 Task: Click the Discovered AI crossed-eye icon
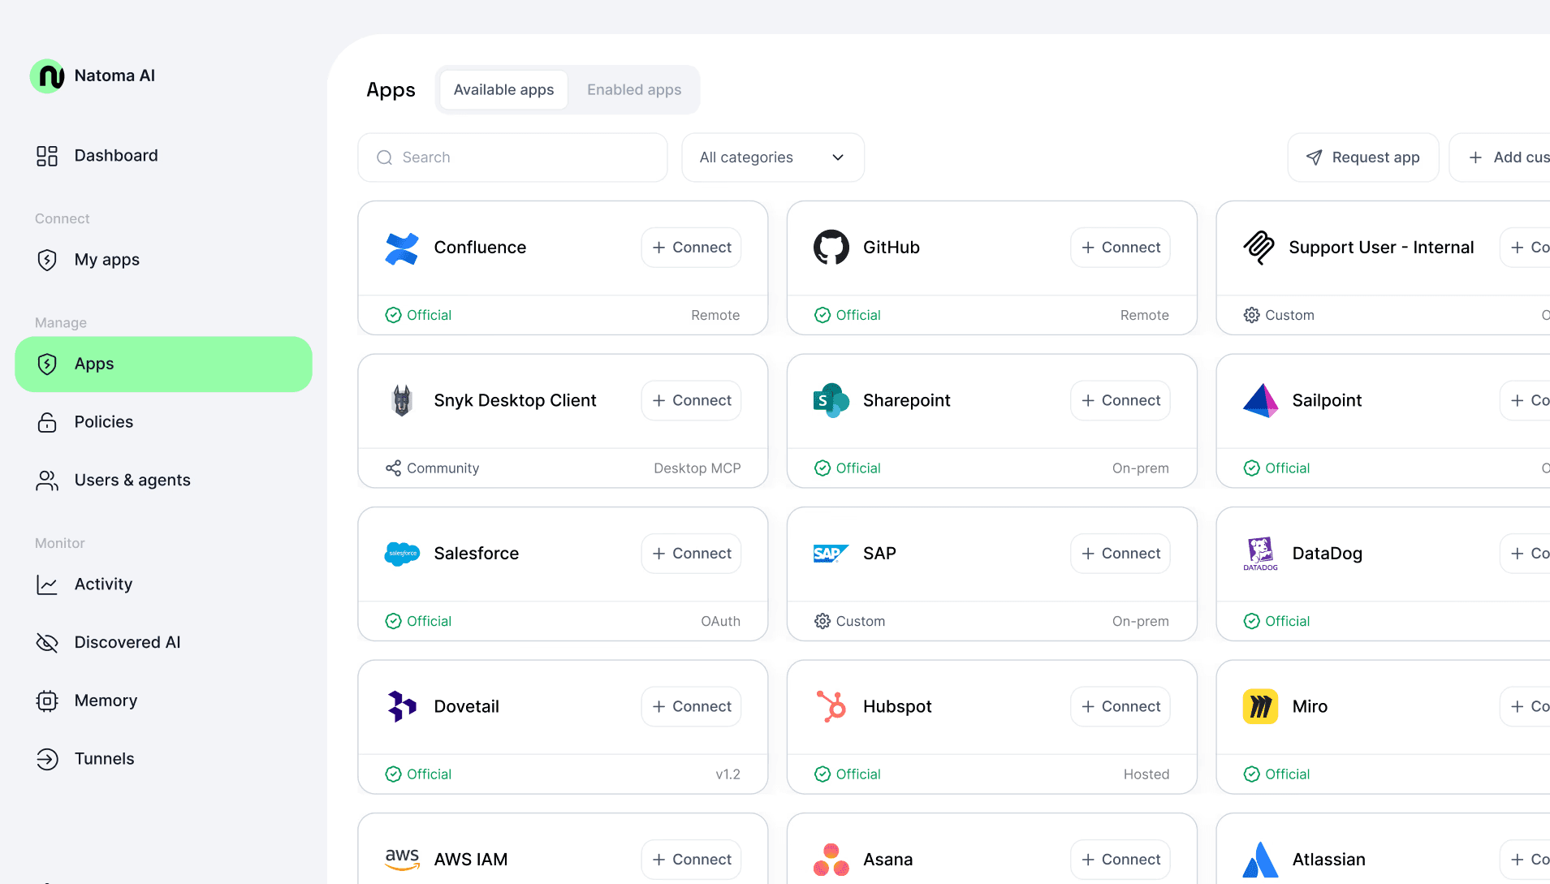47,643
